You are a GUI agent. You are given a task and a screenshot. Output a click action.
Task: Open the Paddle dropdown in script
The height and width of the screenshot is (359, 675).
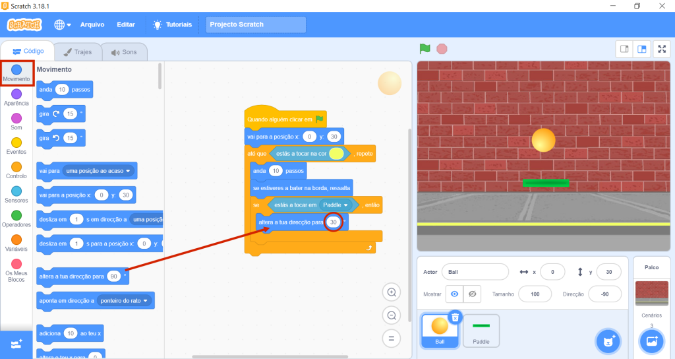tap(336, 205)
